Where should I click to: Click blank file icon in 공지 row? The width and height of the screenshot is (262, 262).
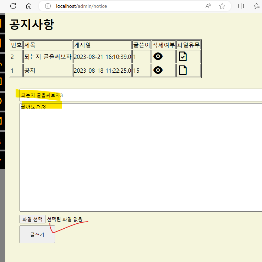point(183,70)
